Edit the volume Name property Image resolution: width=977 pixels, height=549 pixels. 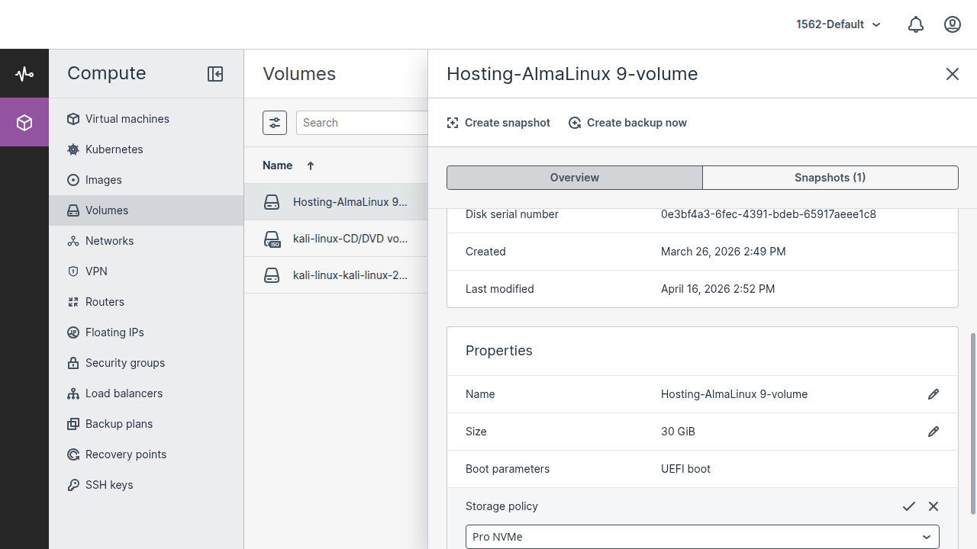pos(933,394)
